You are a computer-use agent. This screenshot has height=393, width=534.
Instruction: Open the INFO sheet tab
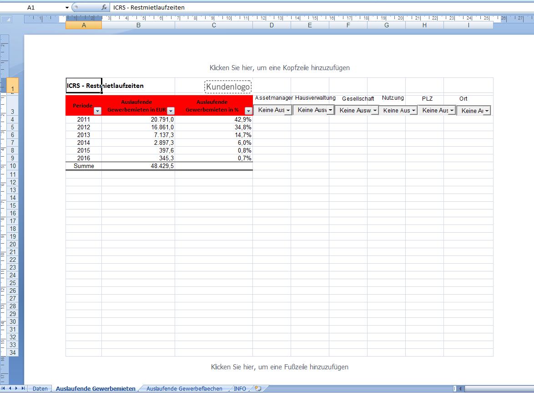pyautogui.click(x=240, y=388)
